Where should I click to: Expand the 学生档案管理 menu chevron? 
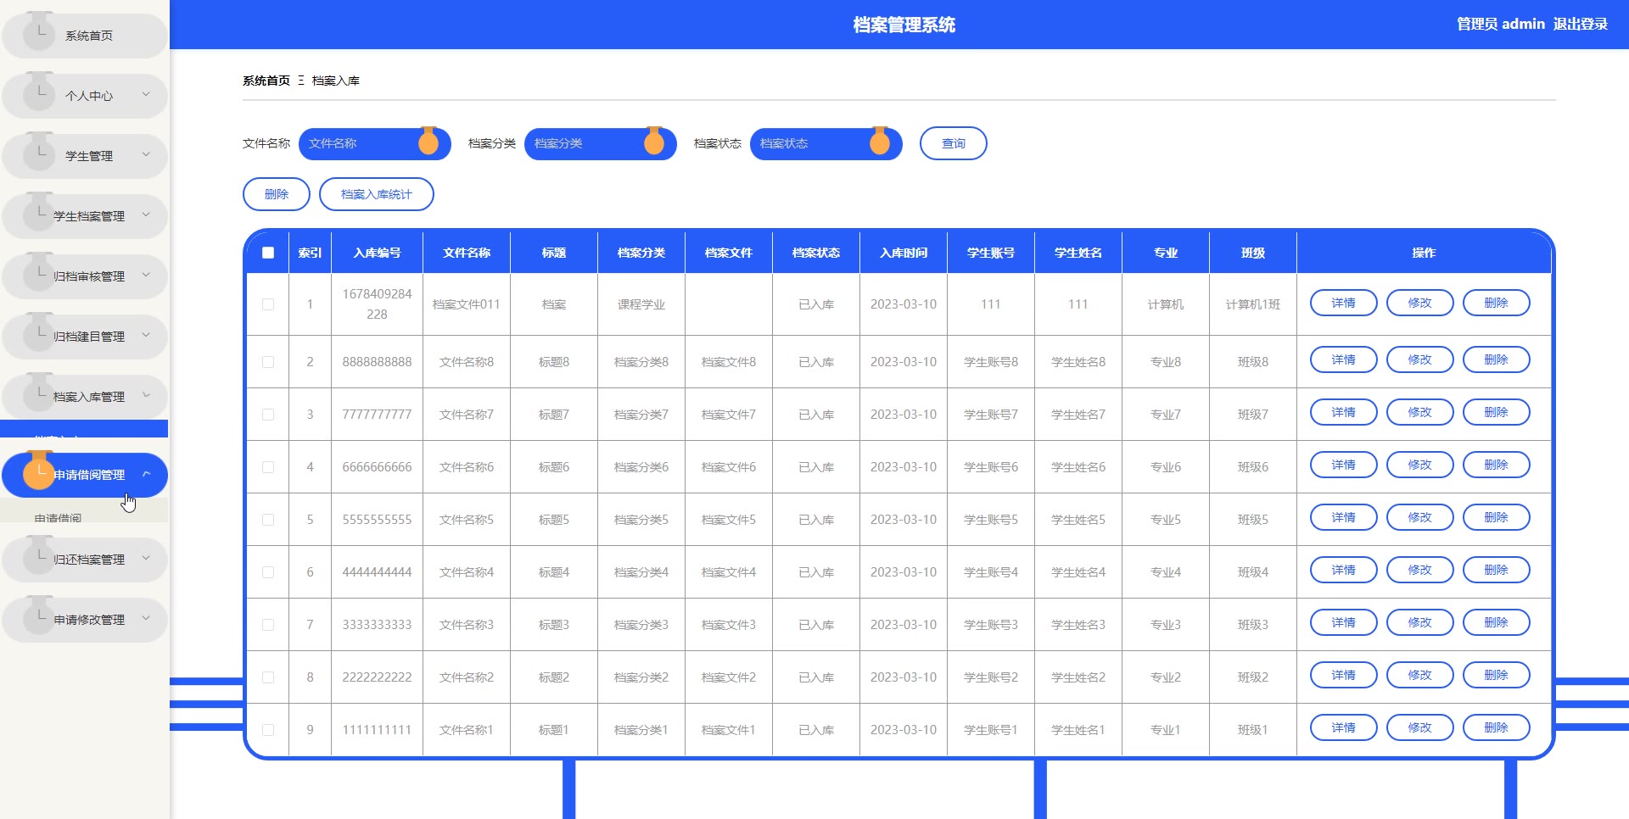point(146,215)
